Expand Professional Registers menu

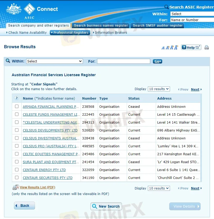70,32
